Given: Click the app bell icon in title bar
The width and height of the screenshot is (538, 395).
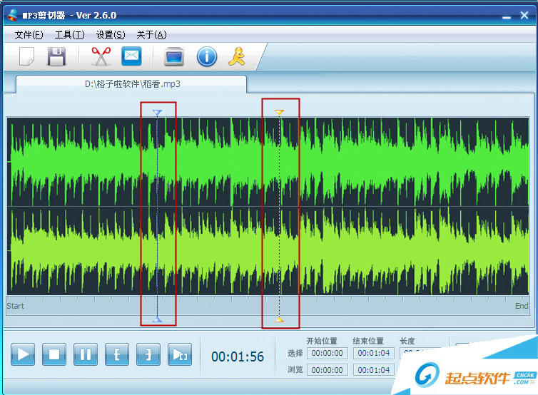Looking at the screenshot, I should (x=12, y=15).
